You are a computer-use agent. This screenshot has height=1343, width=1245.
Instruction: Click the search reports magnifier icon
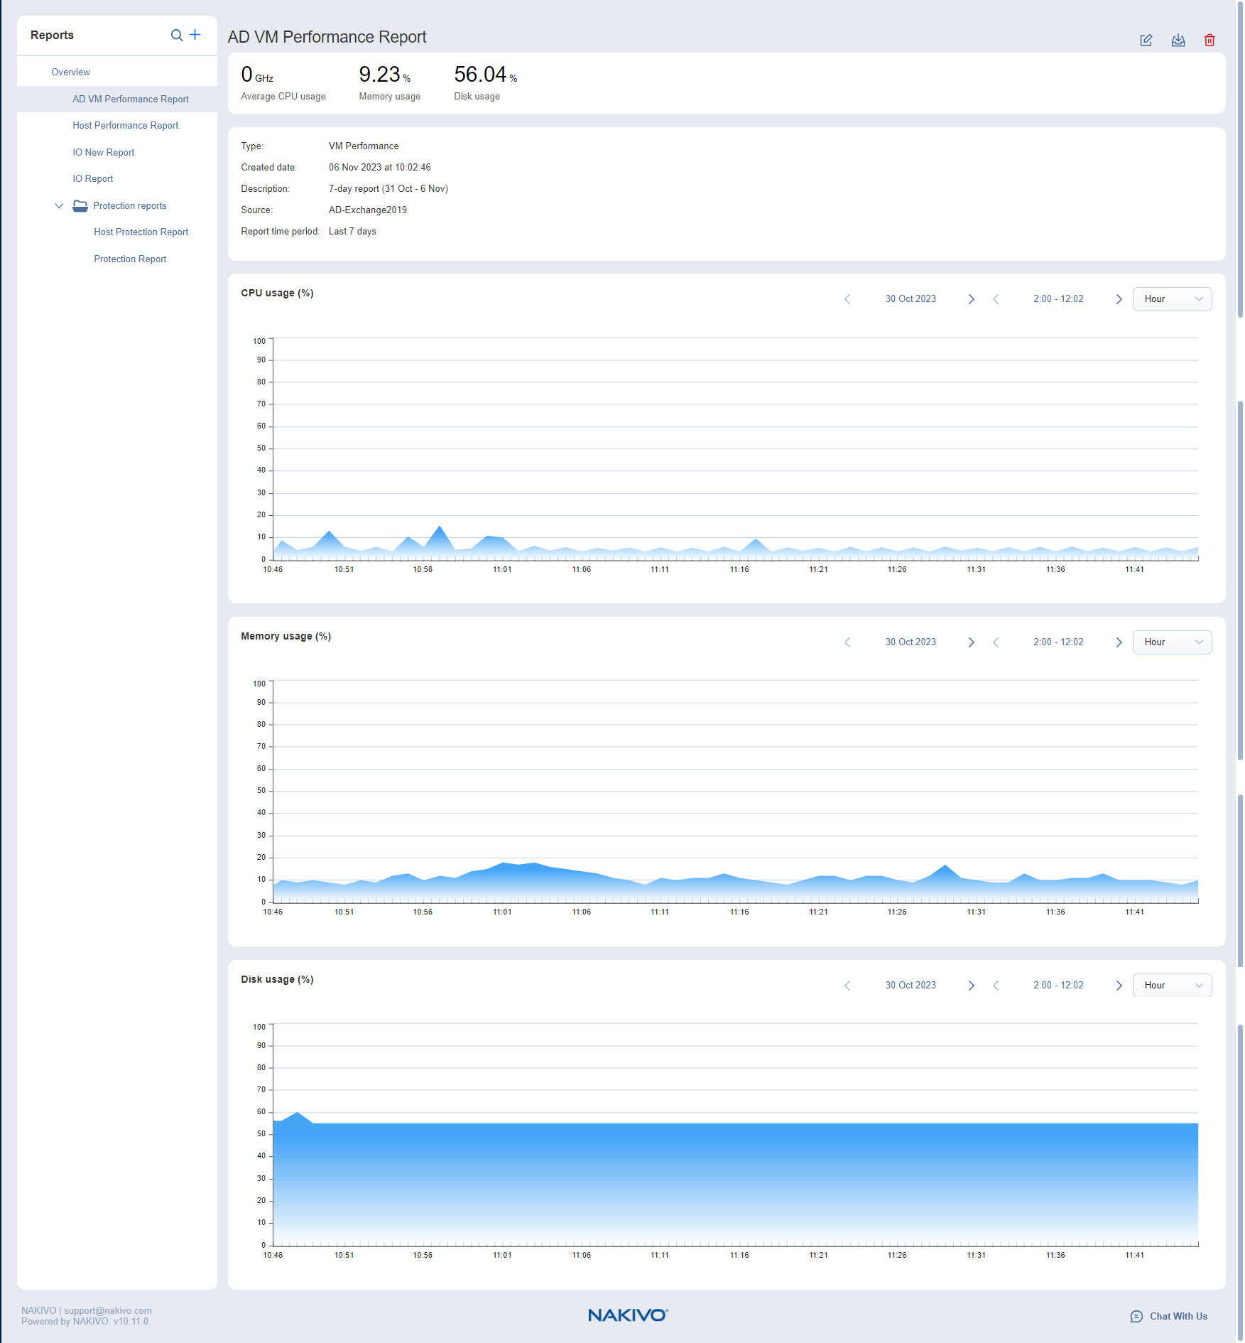coord(176,36)
